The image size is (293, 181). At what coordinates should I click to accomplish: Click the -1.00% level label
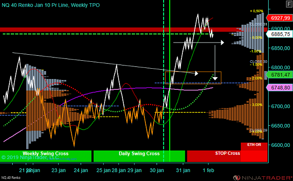255,51
